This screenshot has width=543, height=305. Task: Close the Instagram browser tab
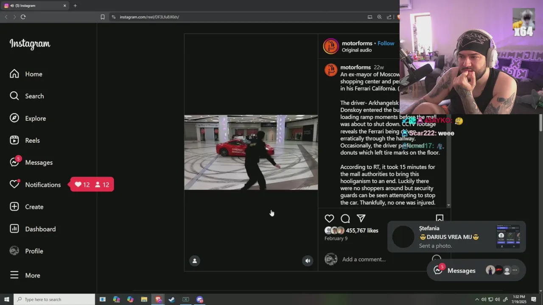tap(65, 6)
